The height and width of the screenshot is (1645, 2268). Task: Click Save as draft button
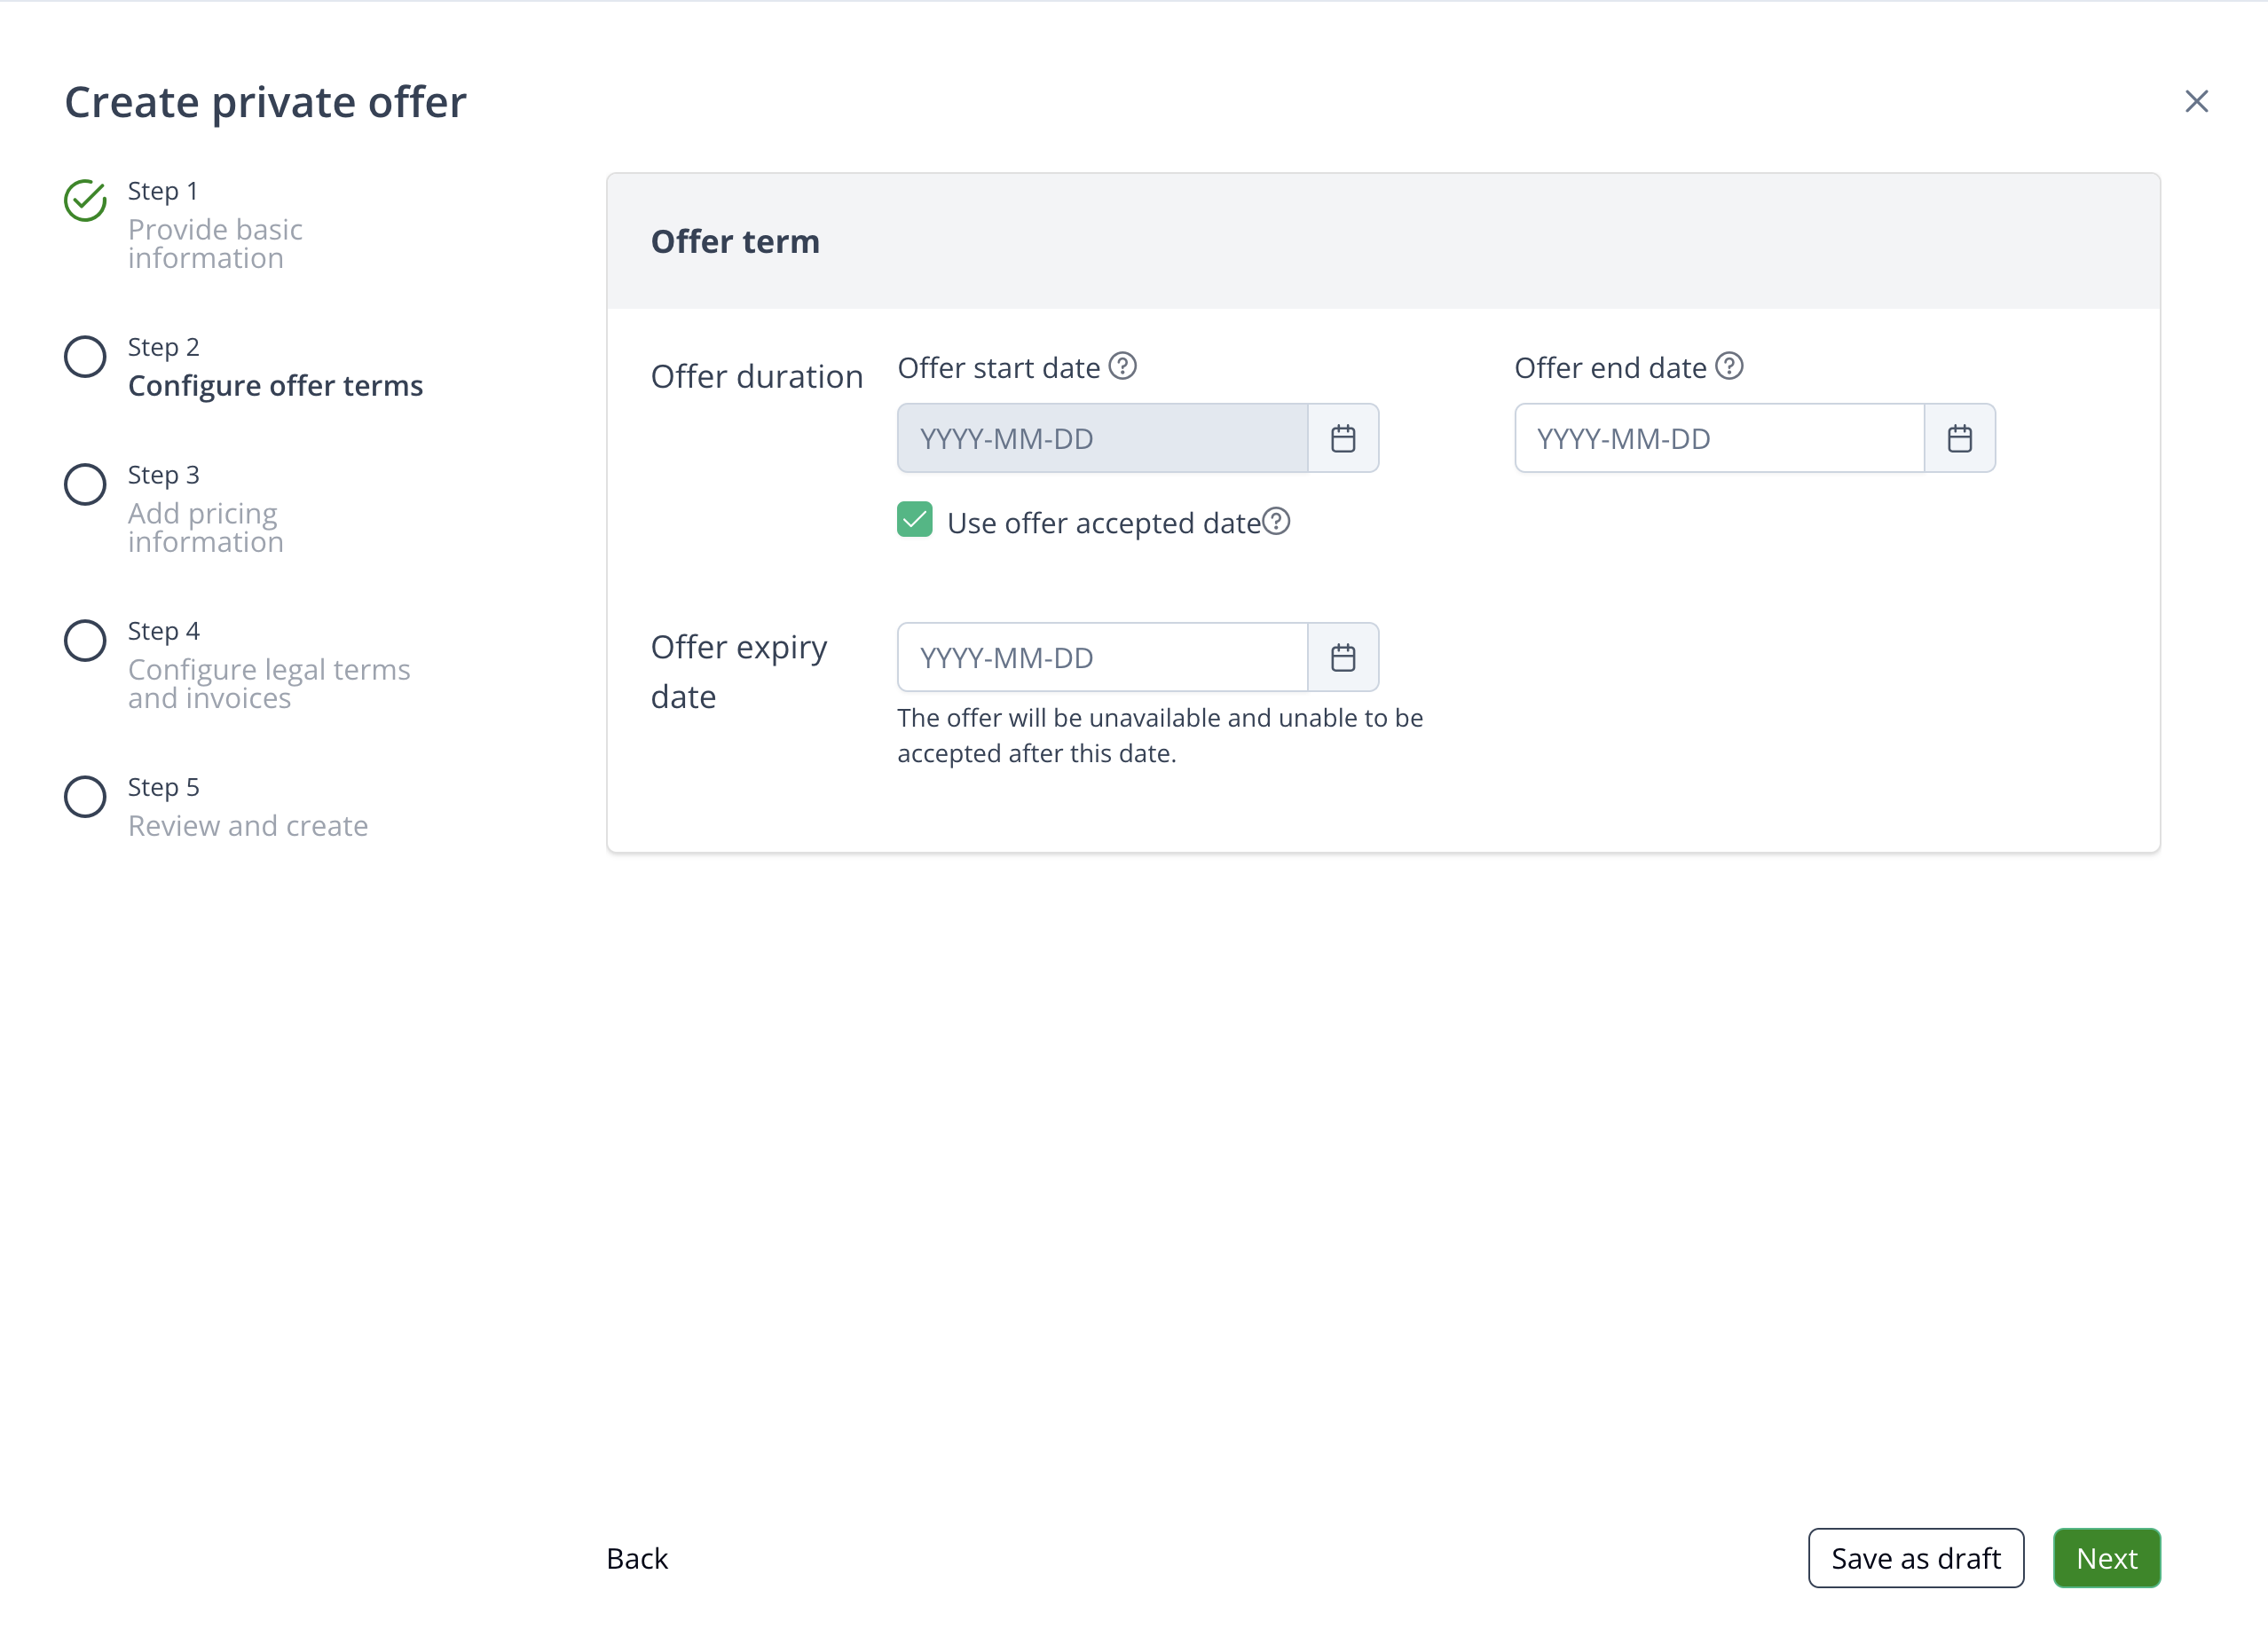1915,1557
